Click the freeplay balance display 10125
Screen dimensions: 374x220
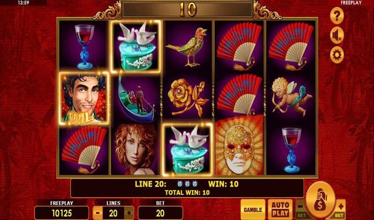pos(62,213)
